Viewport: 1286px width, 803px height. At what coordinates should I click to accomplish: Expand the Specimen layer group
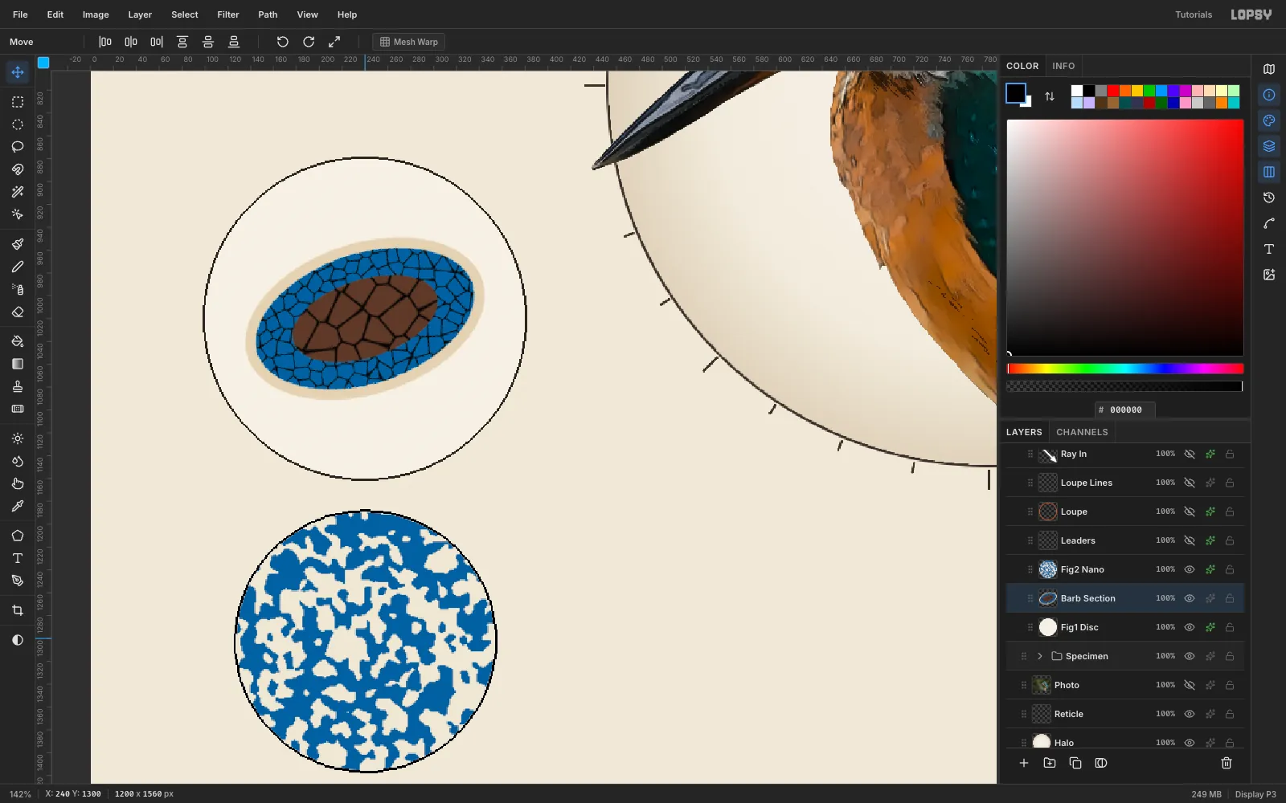(x=1040, y=656)
